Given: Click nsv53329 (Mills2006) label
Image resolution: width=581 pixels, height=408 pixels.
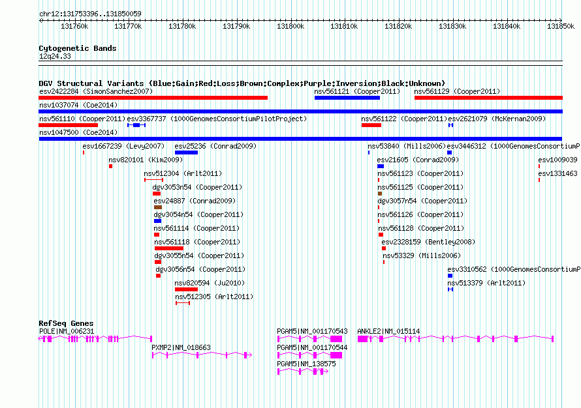Looking at the screenshot, I should coord(422,255).
